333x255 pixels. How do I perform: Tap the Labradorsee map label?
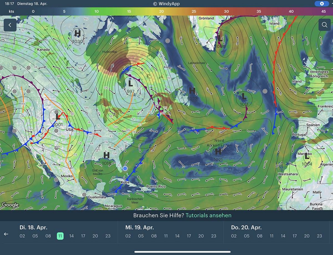(x=196, y=63)
